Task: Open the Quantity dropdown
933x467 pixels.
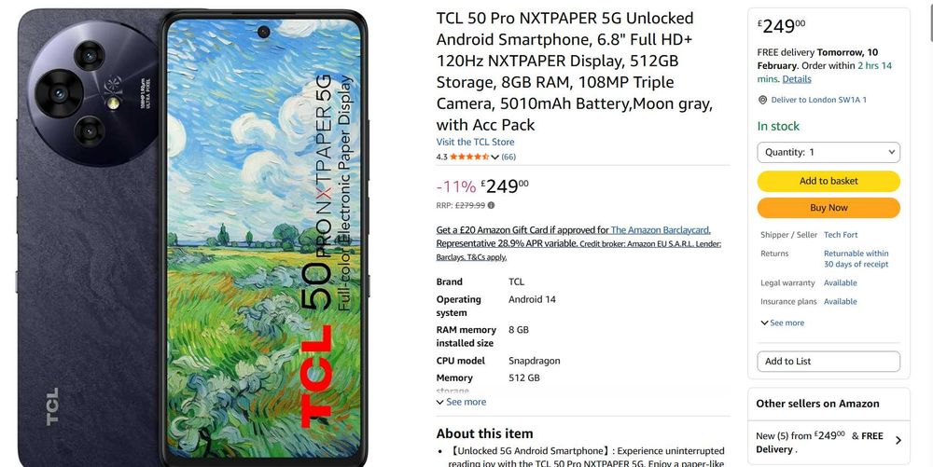Action: pos(829,152)
